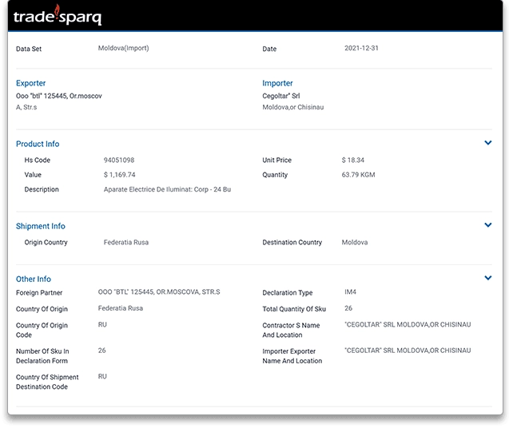Click the Quantity label
This screenshot has height=432, width=509.
coord(275,175)
